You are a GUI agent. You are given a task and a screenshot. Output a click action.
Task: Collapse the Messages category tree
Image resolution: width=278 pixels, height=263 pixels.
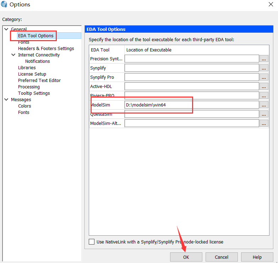(x=6, y=99)
